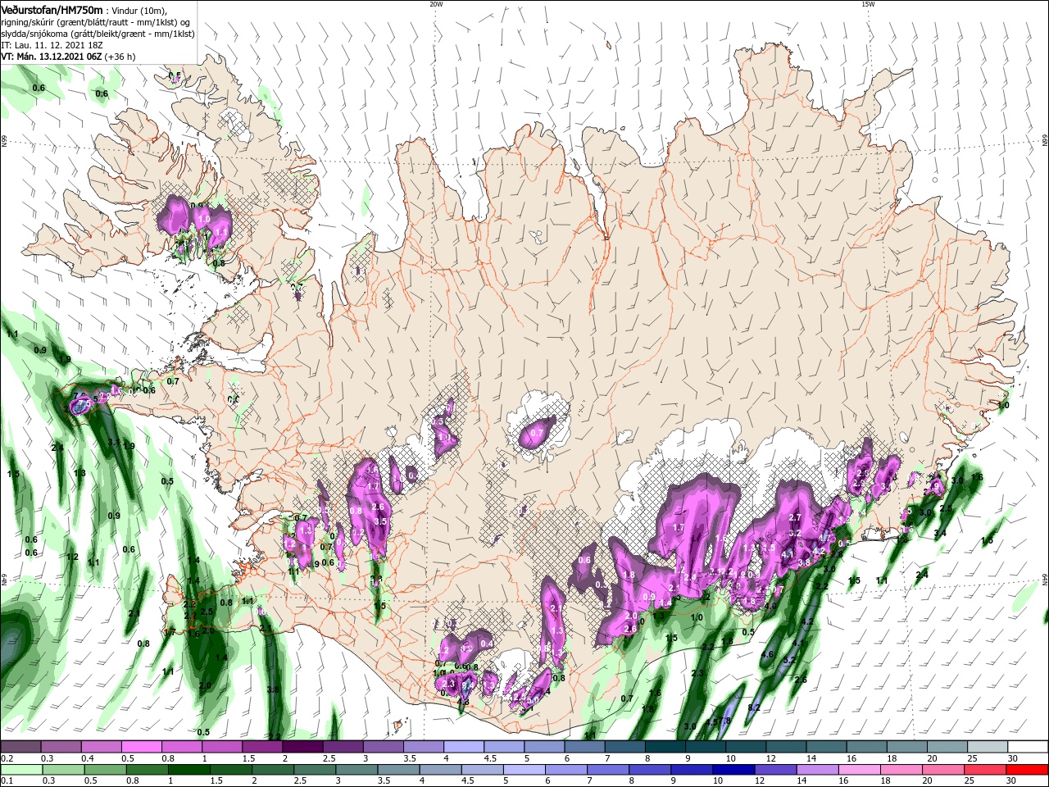This screenshot has width=1049, height=787.
Task: Select the 'VT: Mán. 13.12.2021 06Z (+36 h)' line
Action: point(68,57)
